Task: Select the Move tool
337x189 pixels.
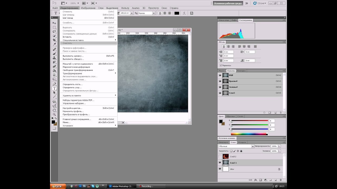Action: point(54,23)
